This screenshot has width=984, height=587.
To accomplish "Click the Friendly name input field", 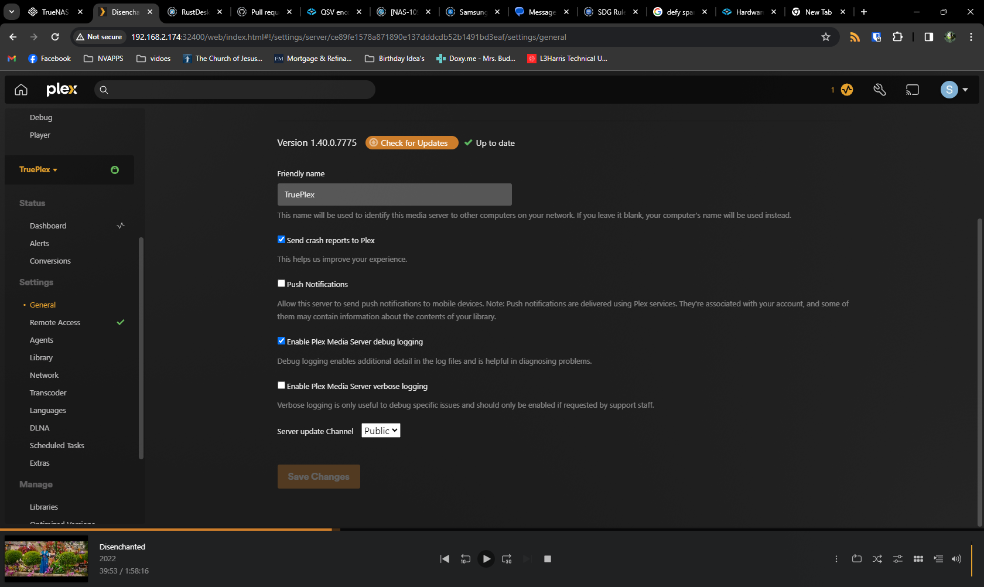I will [x=395, y=194].
